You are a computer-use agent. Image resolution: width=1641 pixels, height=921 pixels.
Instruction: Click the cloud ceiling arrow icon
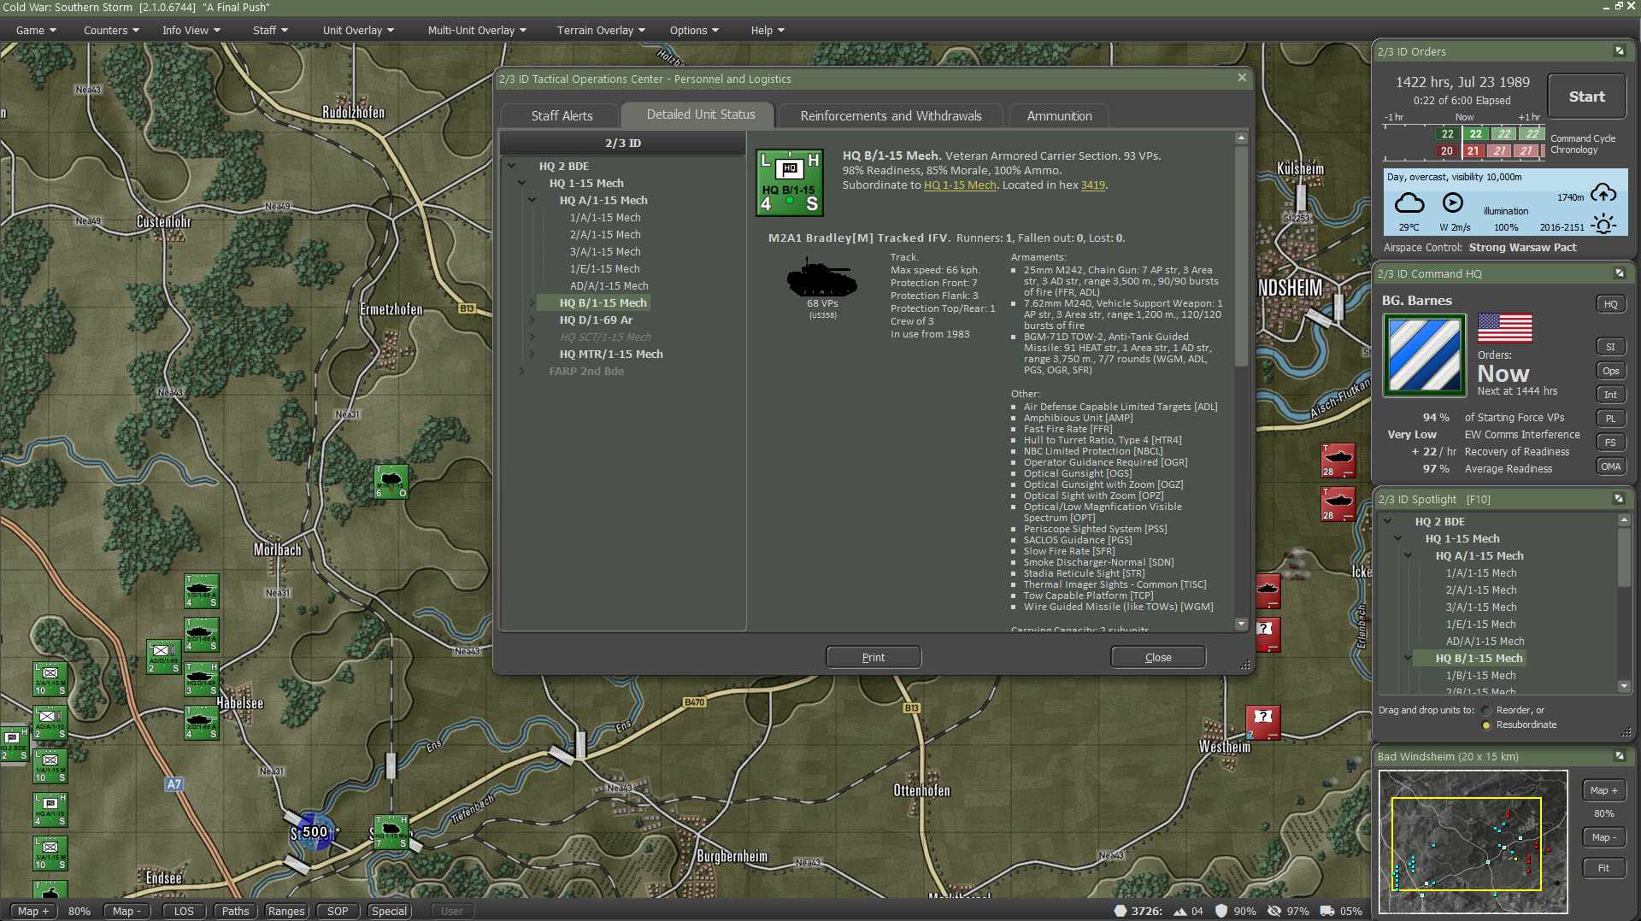pos(1603,194)
